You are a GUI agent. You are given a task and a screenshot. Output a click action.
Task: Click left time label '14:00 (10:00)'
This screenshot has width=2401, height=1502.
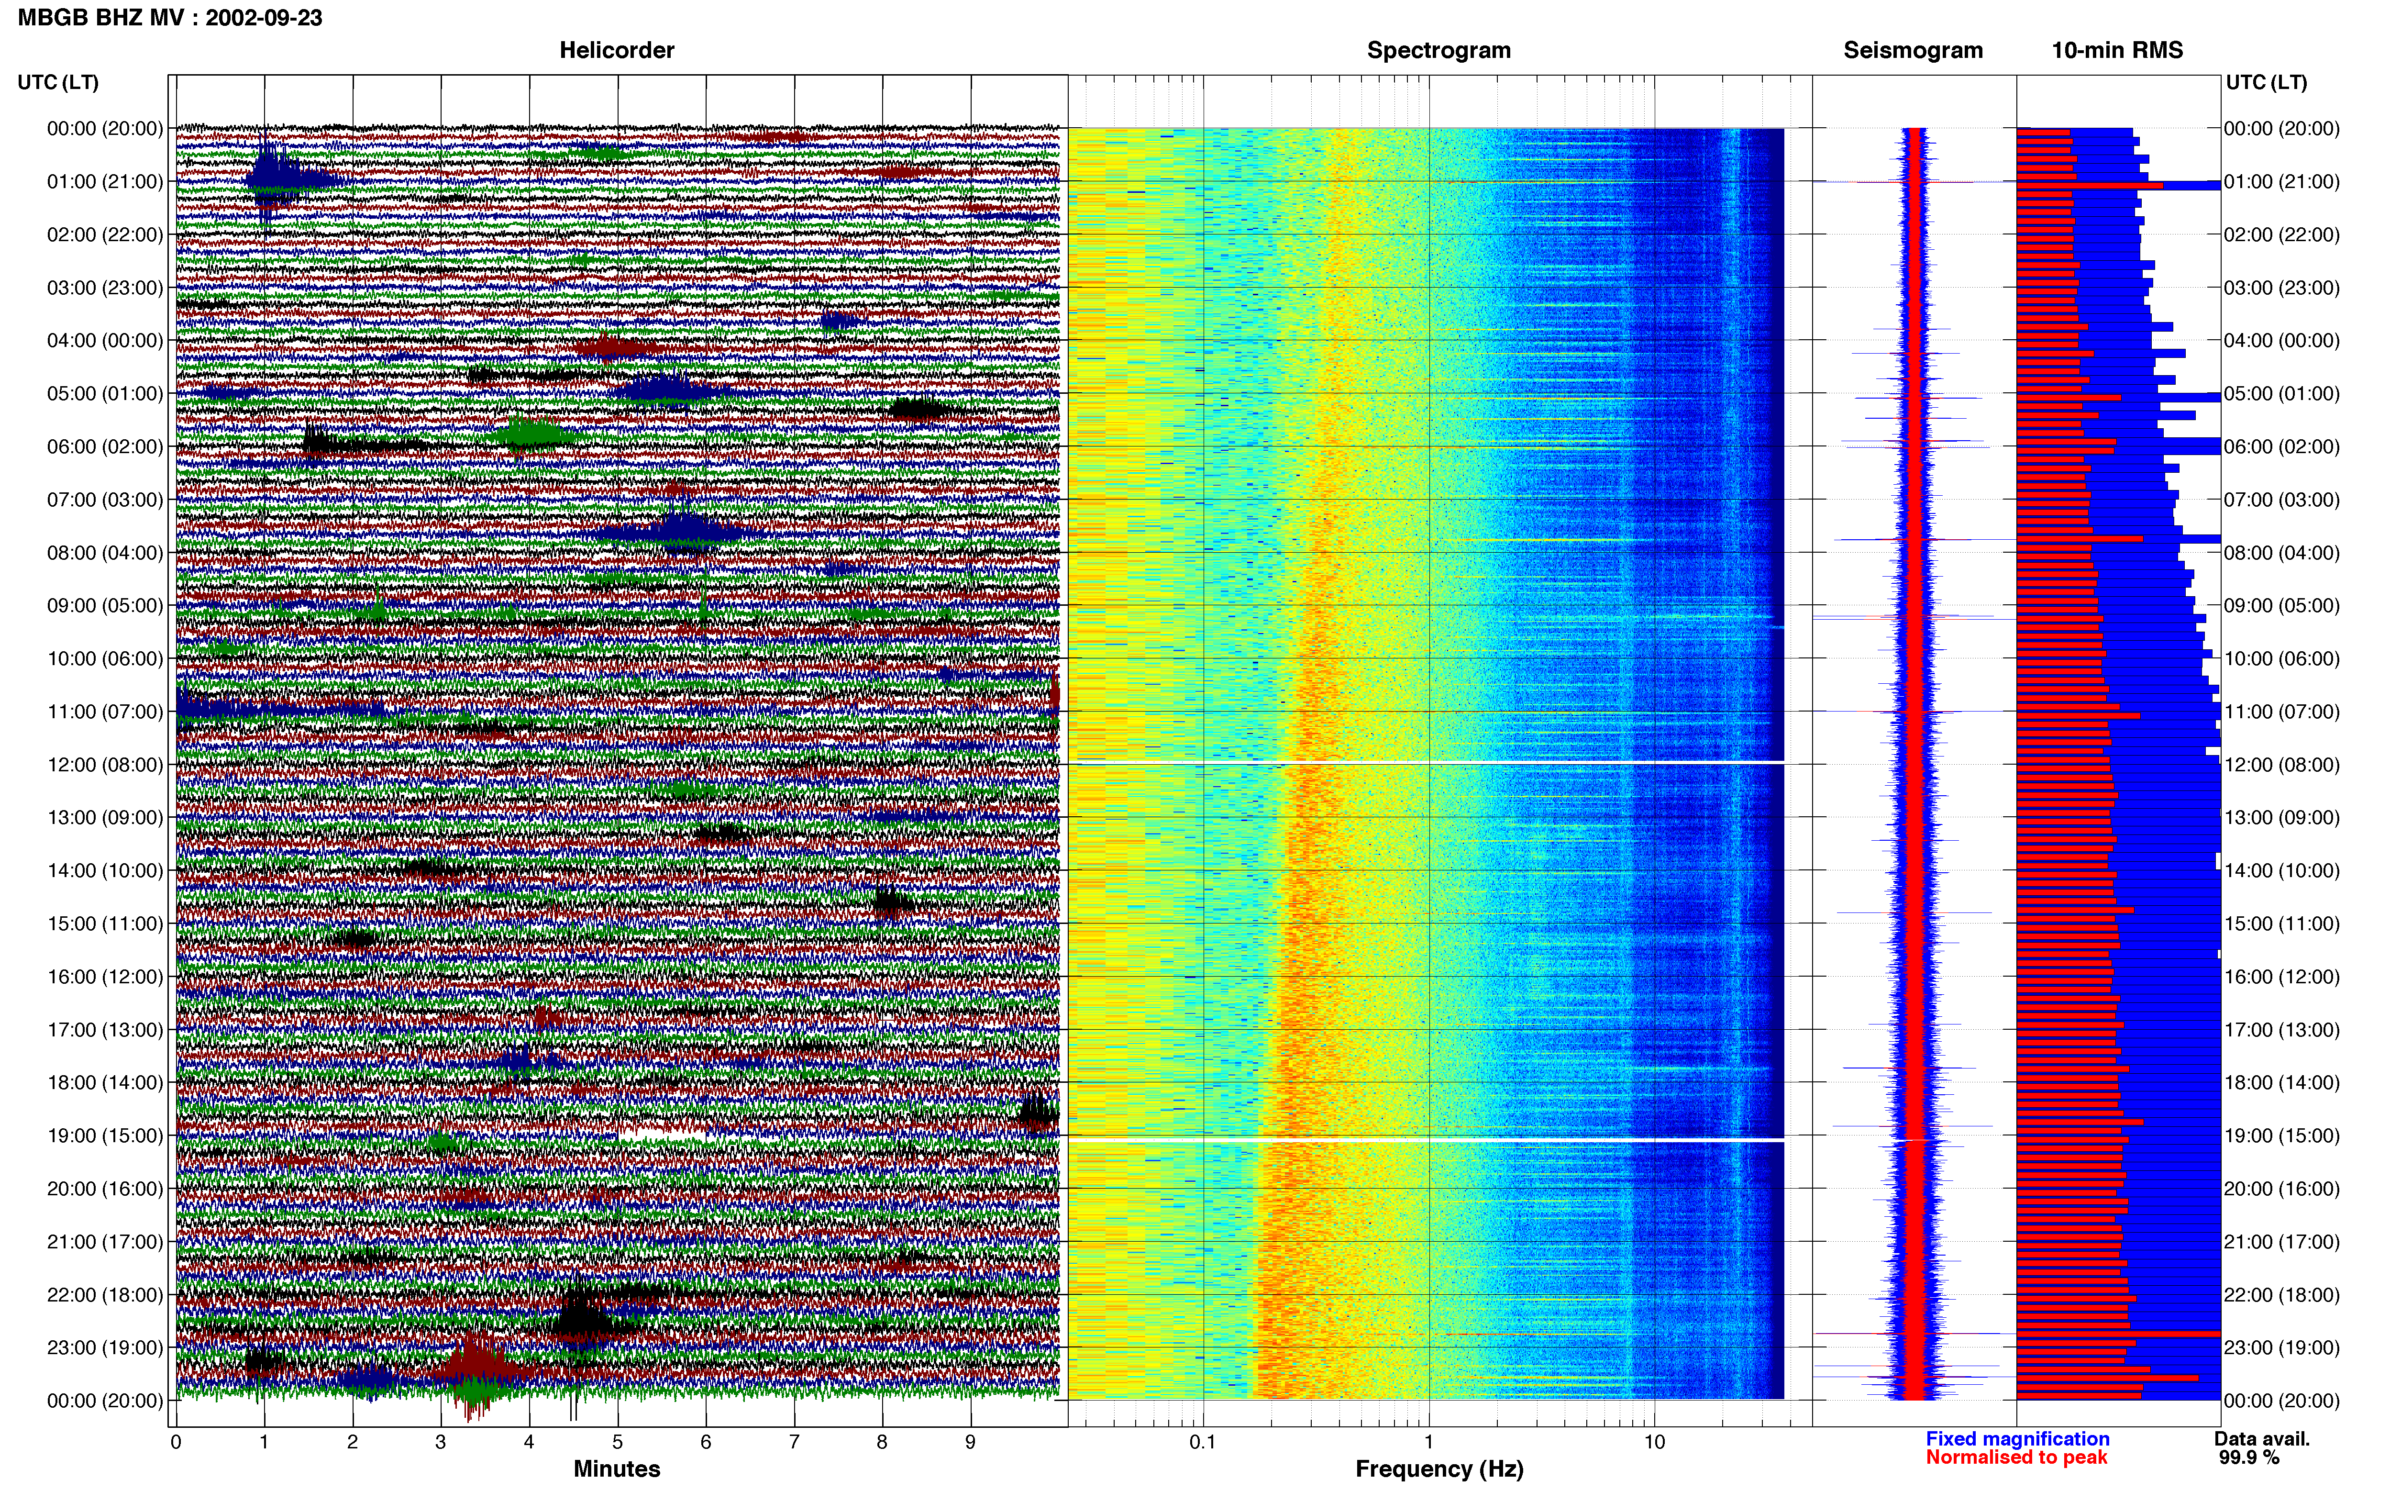point(105,871)
